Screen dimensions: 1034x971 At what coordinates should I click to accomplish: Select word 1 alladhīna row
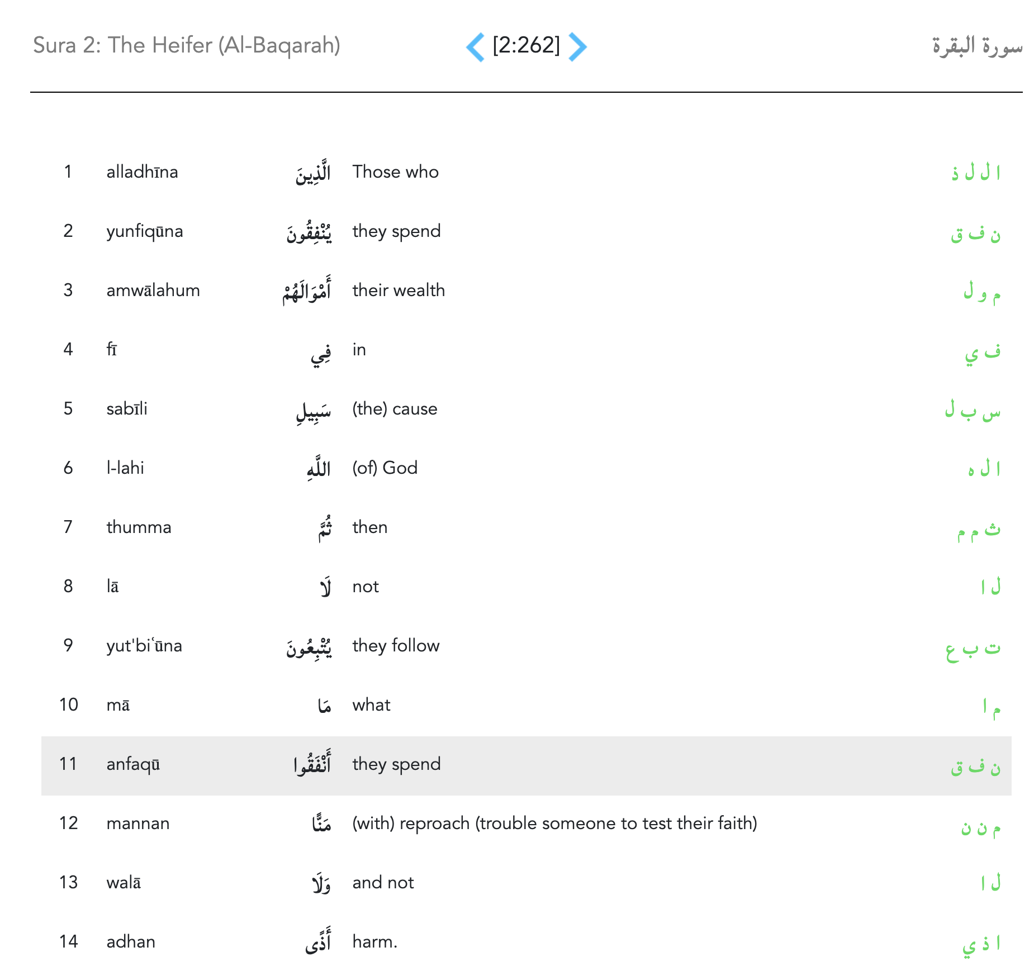coord(142,172)
